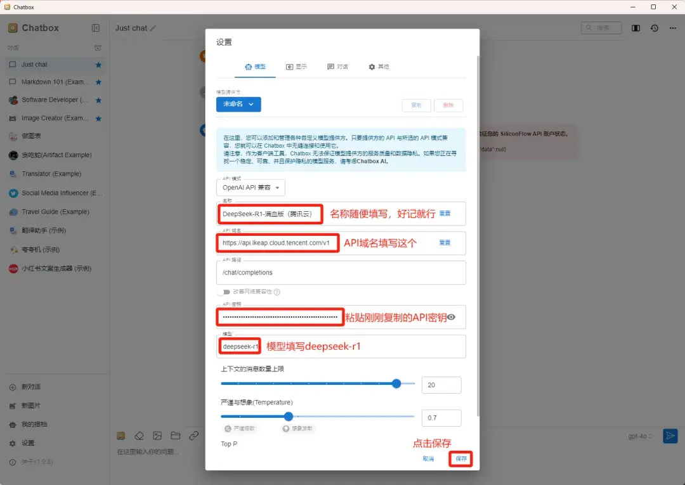Open the 贪吃蛇(Artifact Example) conversation

55,155
